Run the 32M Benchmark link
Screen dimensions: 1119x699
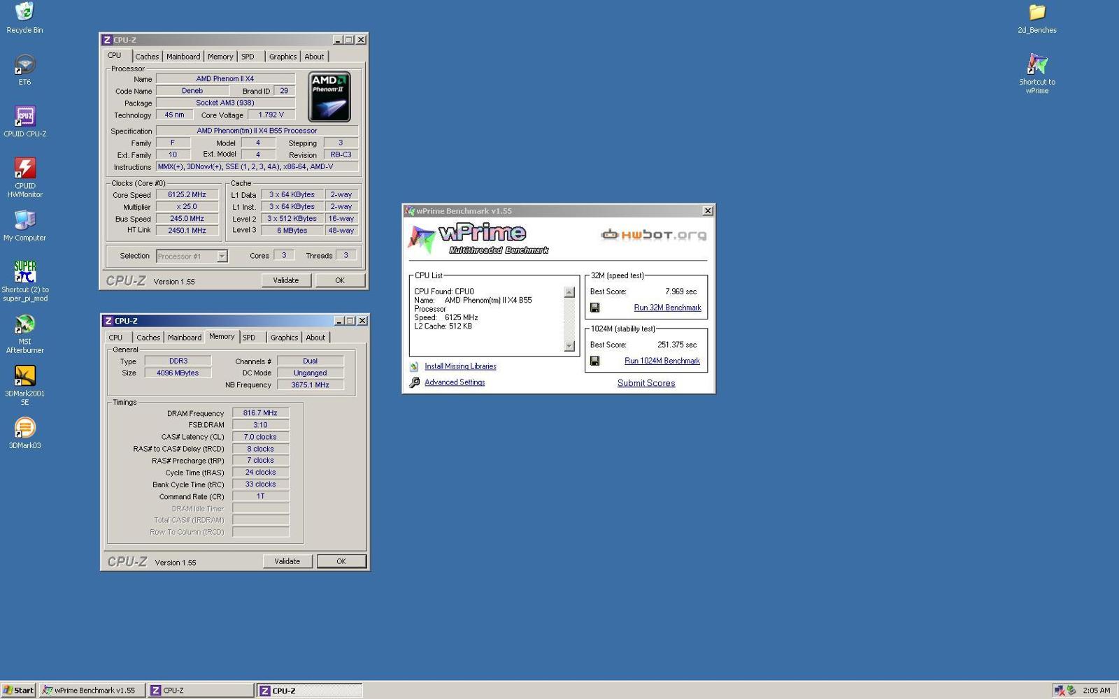coord(667,308)
